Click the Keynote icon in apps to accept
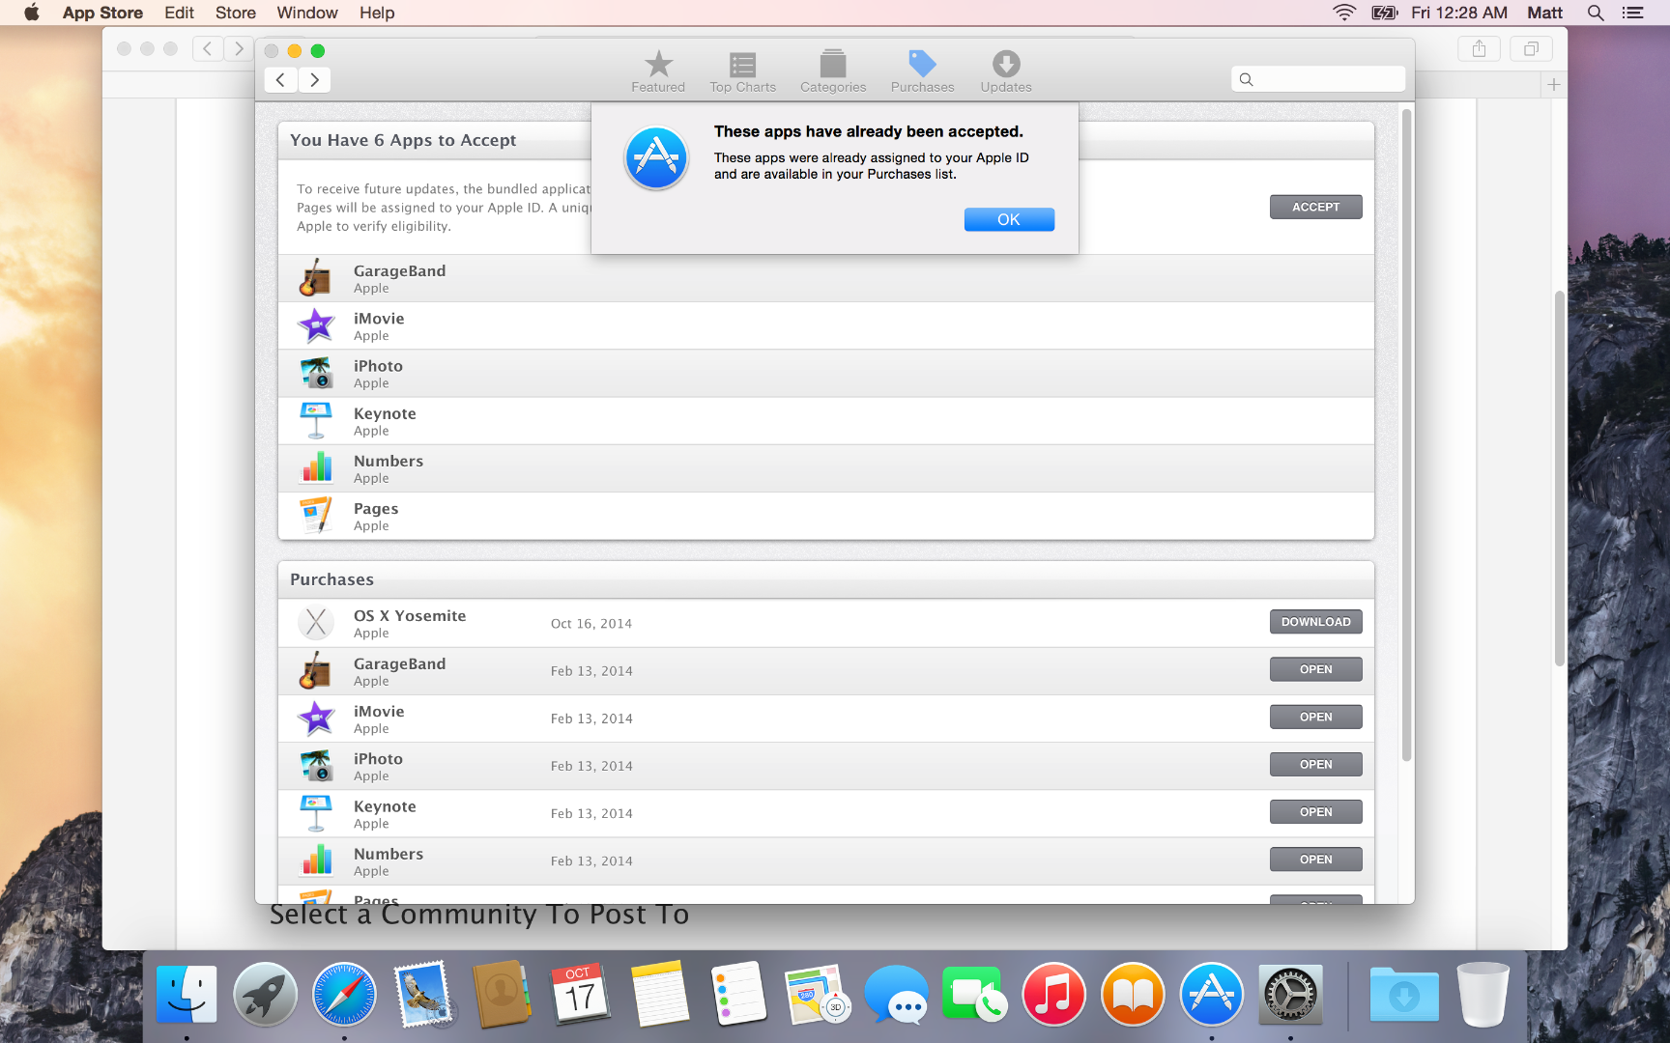Image resolution: width=1670 pixels, height=1043 pixels. [316, 420]
